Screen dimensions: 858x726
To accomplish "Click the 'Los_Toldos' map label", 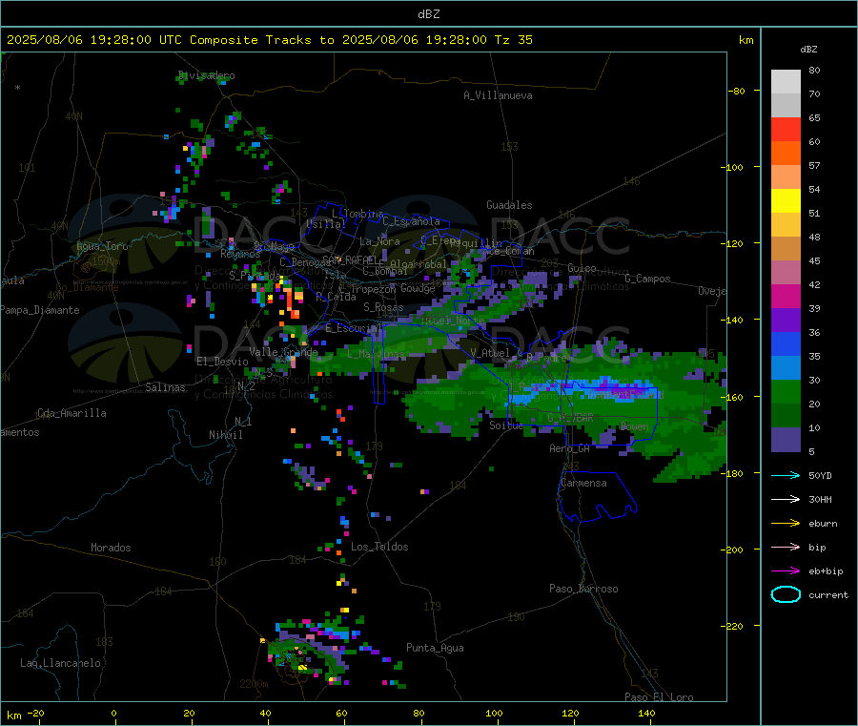I will [379, 547].
